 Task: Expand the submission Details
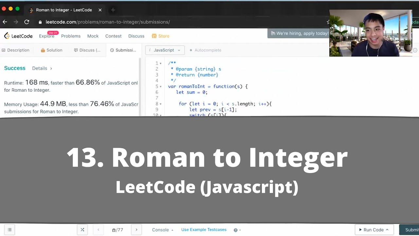[x=42, y=68]
